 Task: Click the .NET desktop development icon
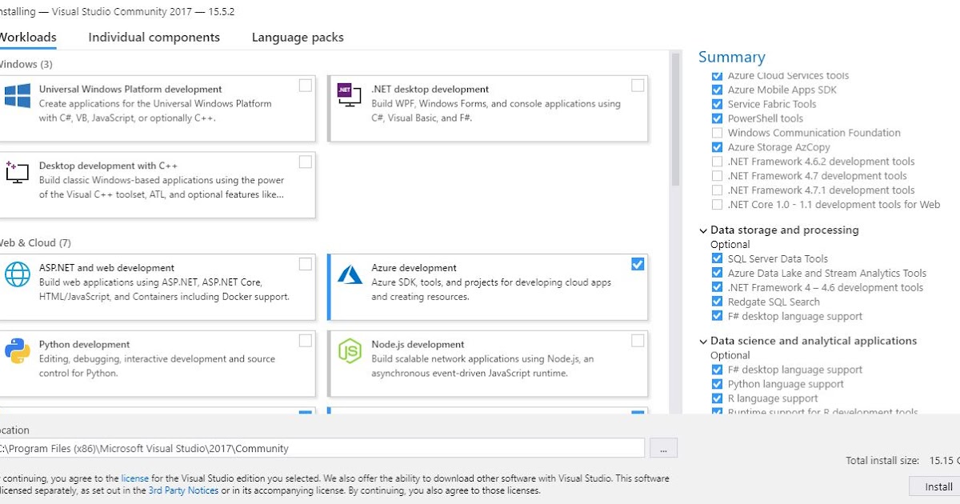point(348,94)
